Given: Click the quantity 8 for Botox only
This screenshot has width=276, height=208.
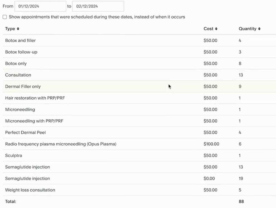Looking at the screenshot, I should coord(240,63).
